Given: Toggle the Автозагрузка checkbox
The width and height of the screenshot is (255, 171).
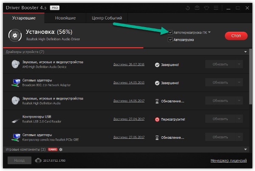Looking at the screenshot, I should [170, 39].
